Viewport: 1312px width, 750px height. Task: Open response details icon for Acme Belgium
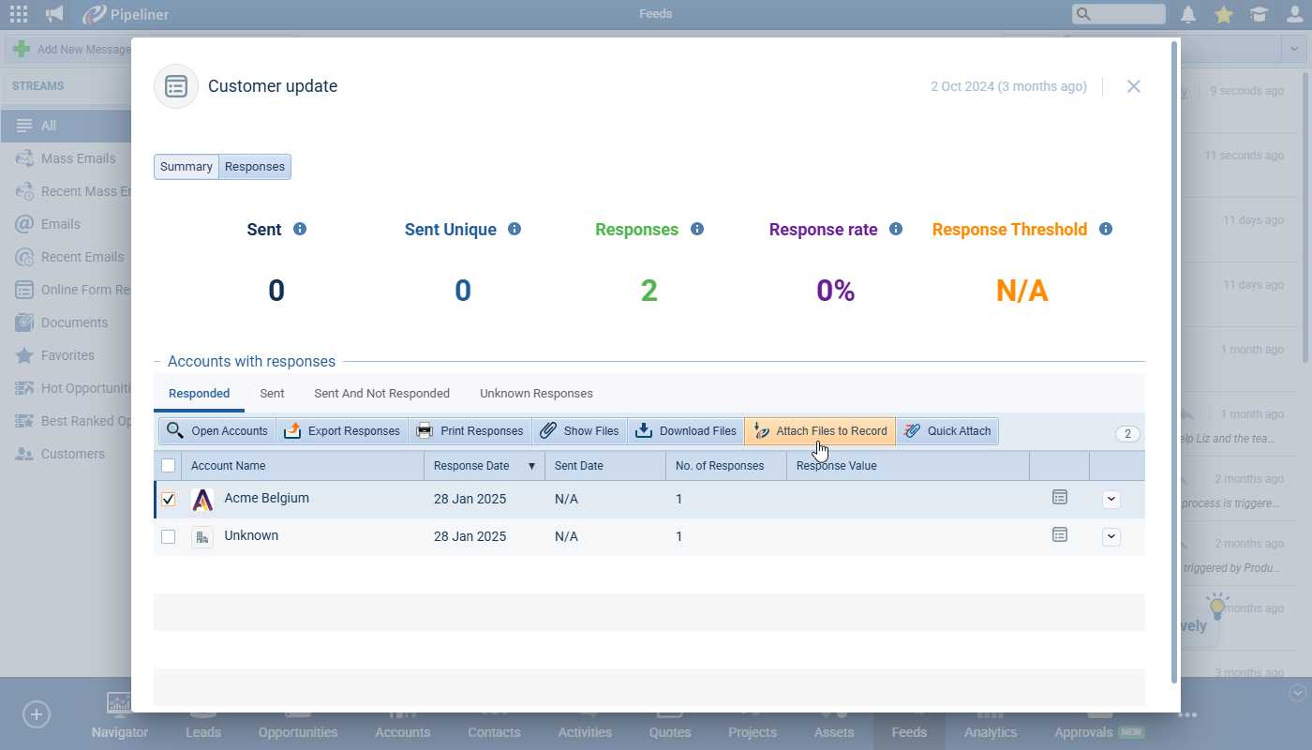pyautogui.click(x=1060, y=497)
